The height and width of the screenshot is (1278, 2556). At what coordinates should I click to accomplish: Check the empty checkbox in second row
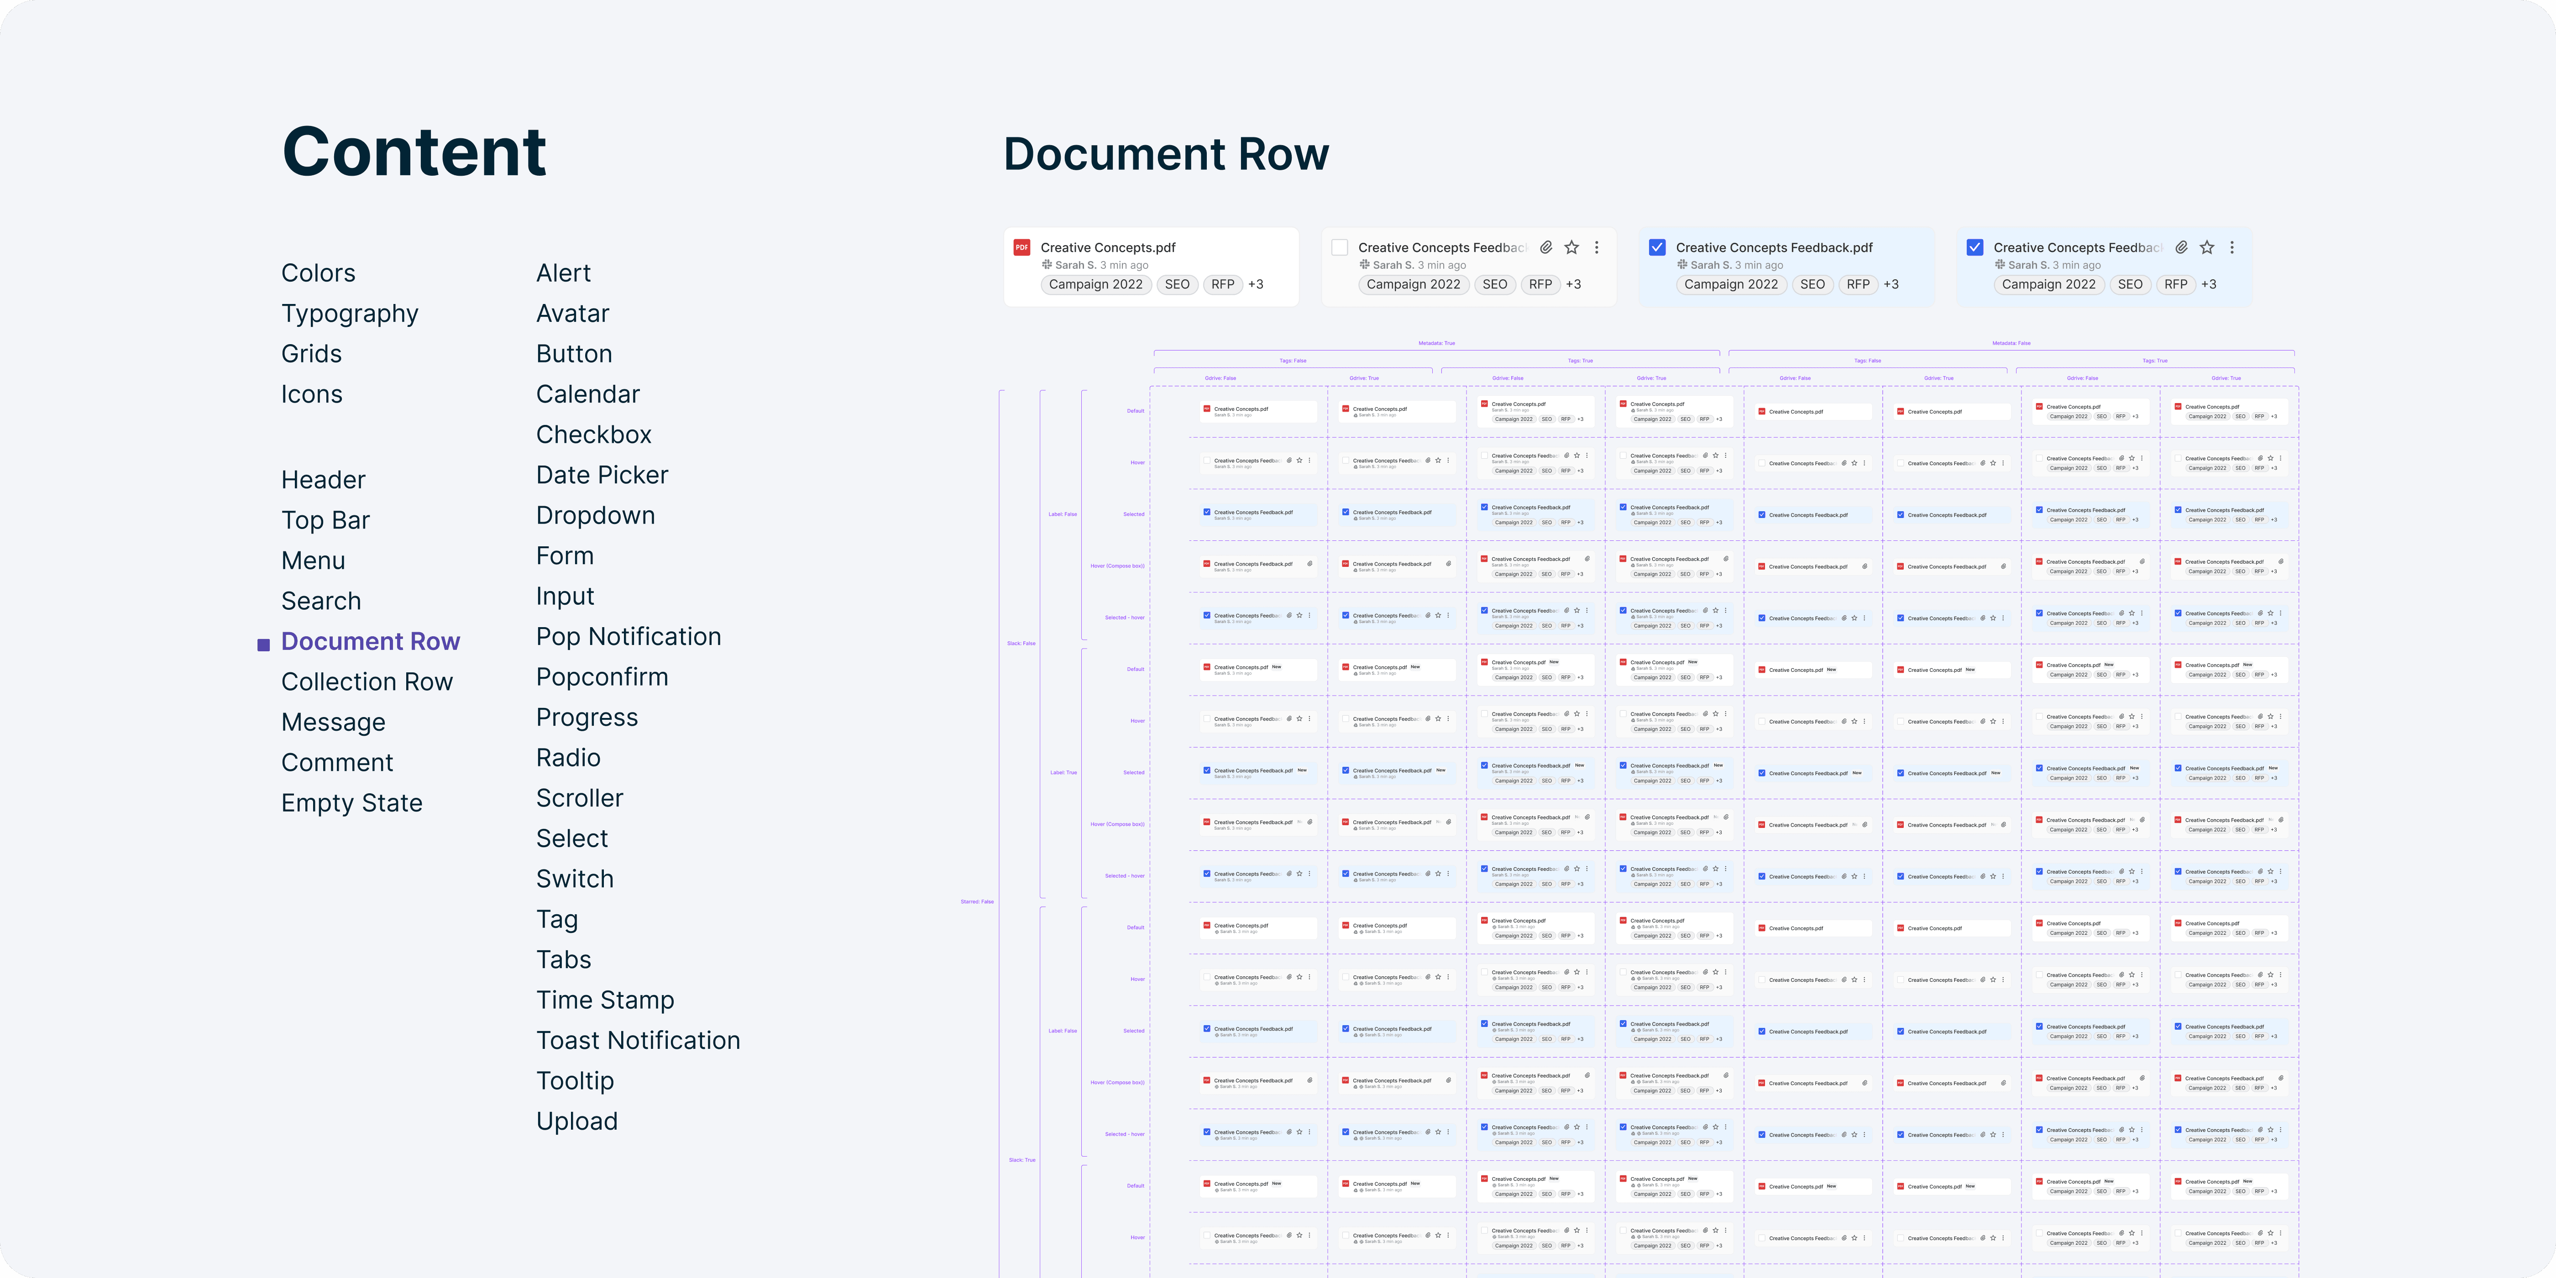coord(1340,247)
